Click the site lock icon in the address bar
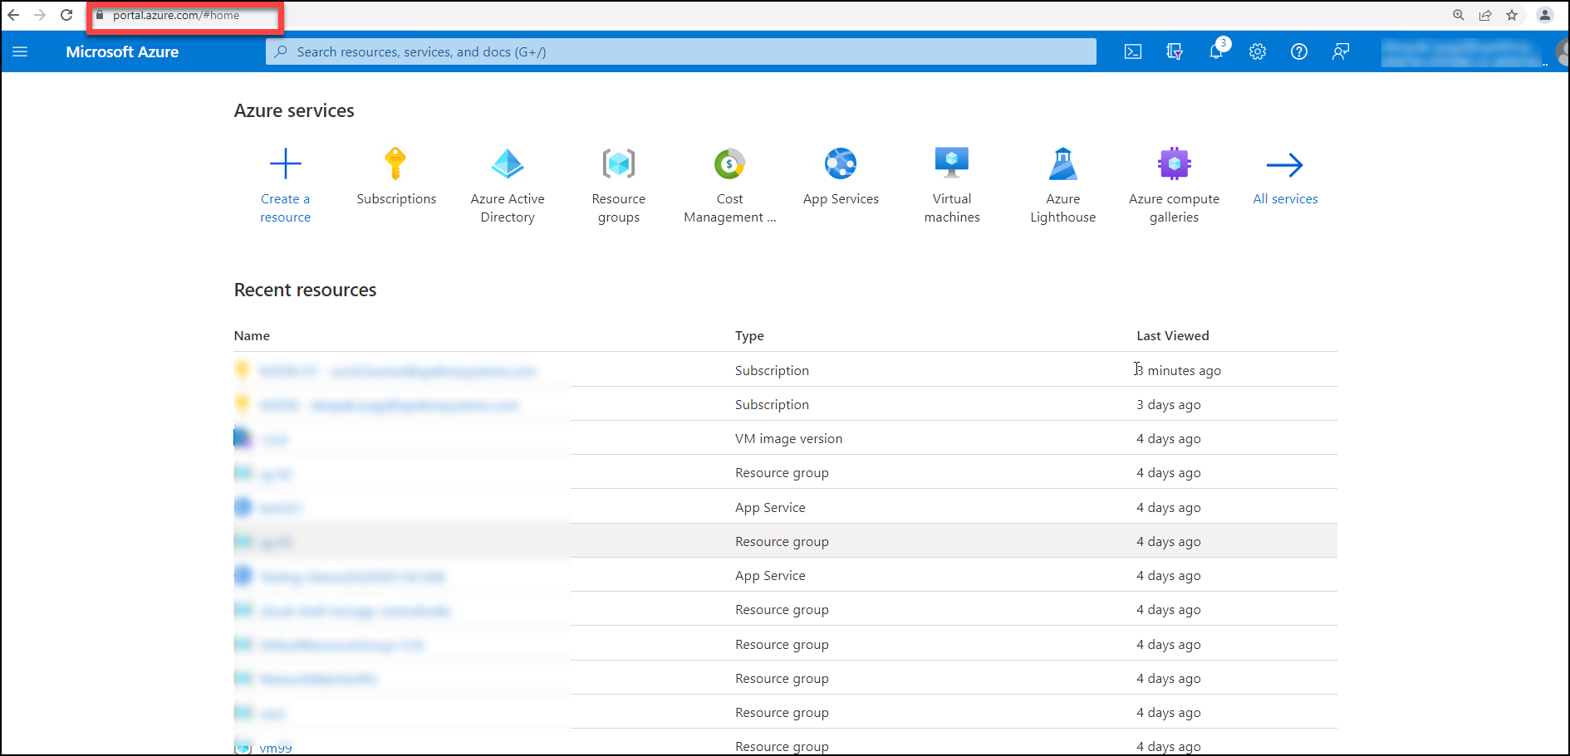This screenshot has height=756, width=1570. (x=101, y=15)
